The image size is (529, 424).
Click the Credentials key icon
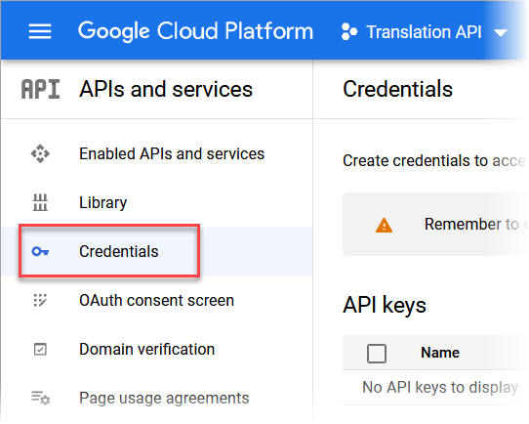(40, 251)
